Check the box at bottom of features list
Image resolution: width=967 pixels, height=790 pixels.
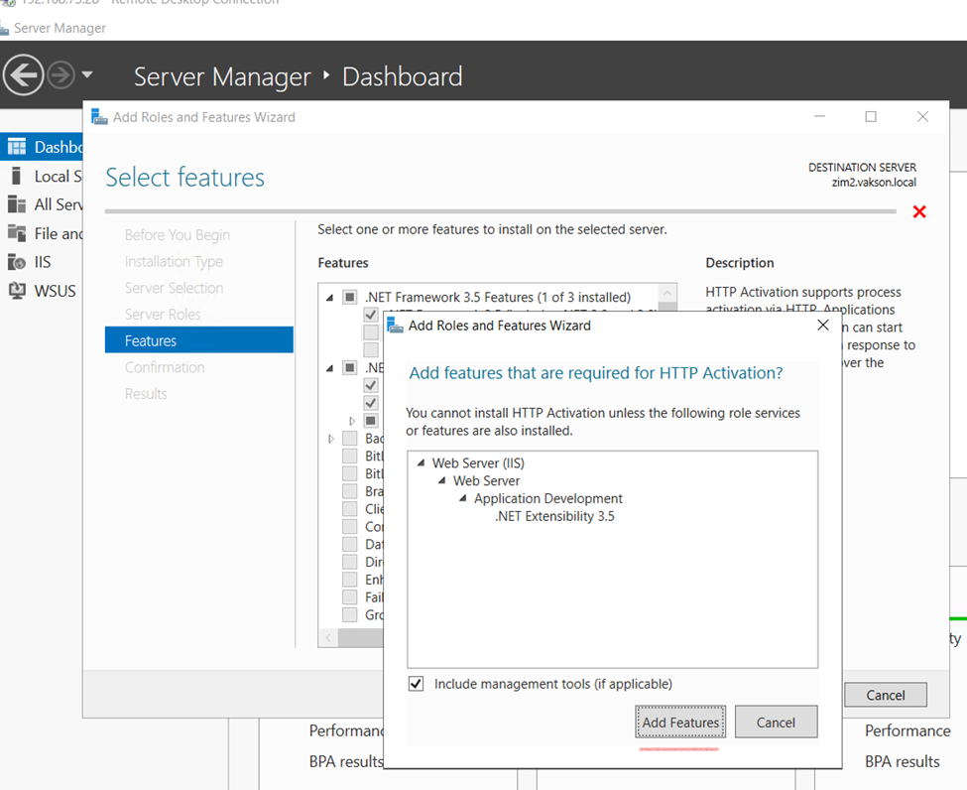[349, 614]
